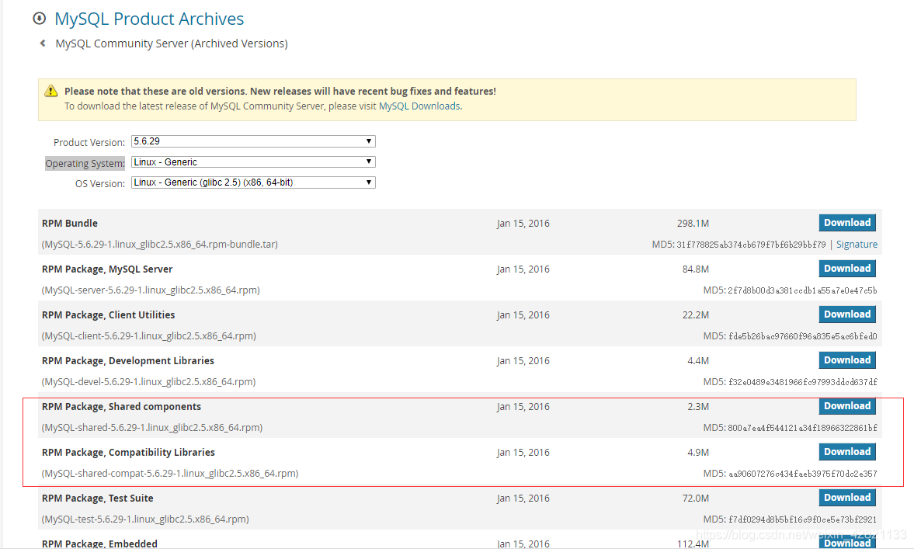The width and height of the screenshot is (914, 549).
Task: Download the Test Suite RPM package
Action: coord(847,498)
